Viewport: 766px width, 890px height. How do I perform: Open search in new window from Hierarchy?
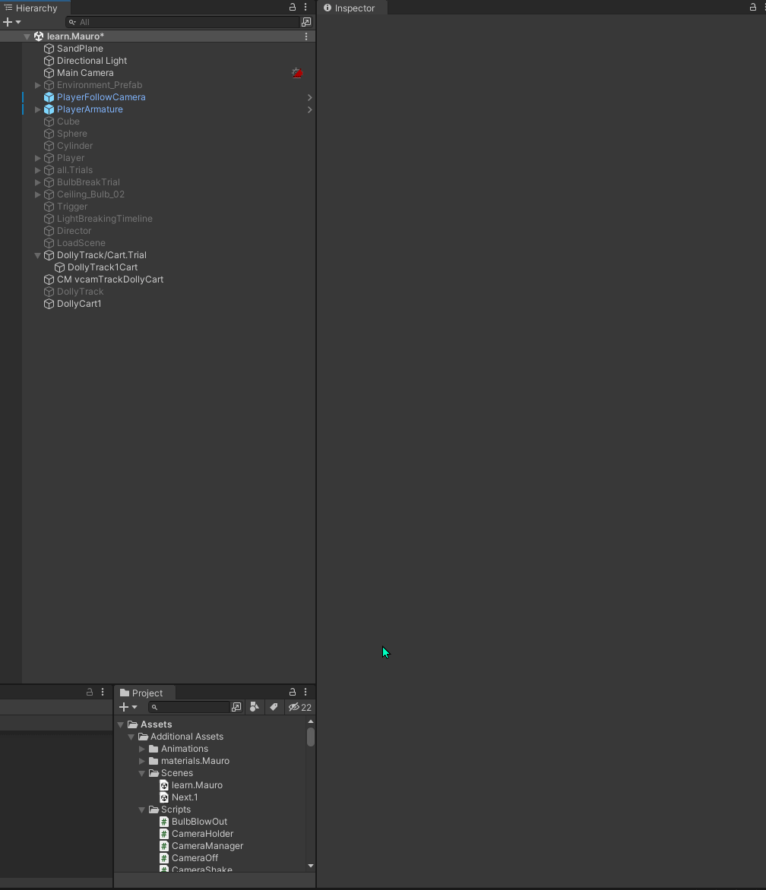click(306, 22)
